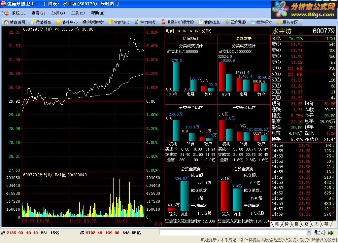Open the 帮助(H) menu
Viewport: 338px width, 243px height.
coord(98,13)
